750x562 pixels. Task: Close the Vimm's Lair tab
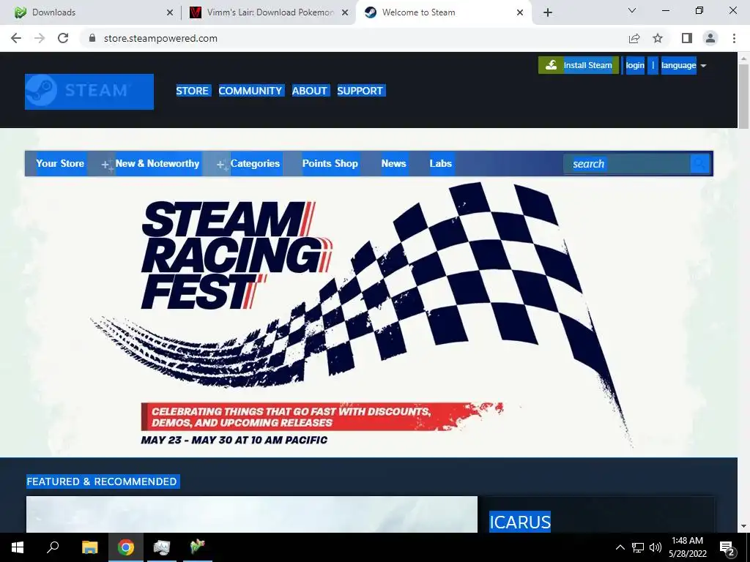(345, 12)
